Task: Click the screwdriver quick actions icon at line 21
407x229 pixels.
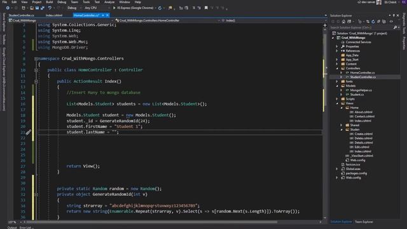Action: pyautogui.click(x=28, y=132)
